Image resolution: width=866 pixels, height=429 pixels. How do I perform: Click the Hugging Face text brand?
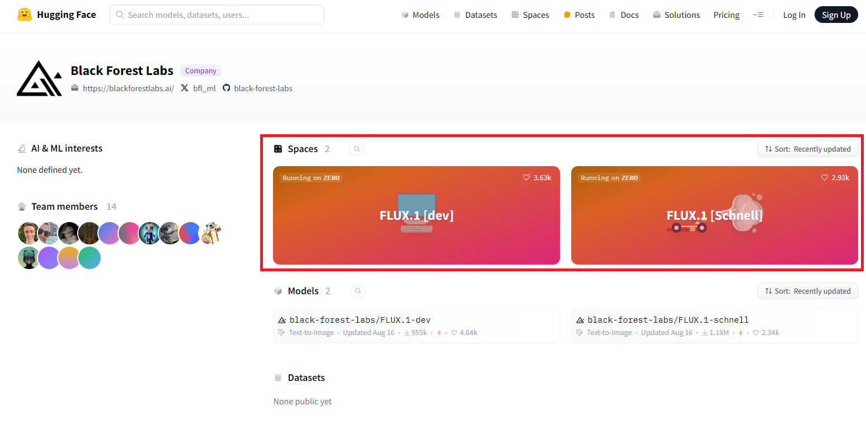click(x=66, y=15)
